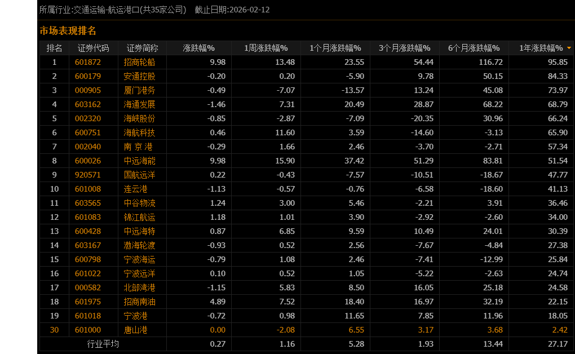This screenshot has width=575, height=354.
Task: Select 唐山港 rank number 30
Action: [54, 330]
